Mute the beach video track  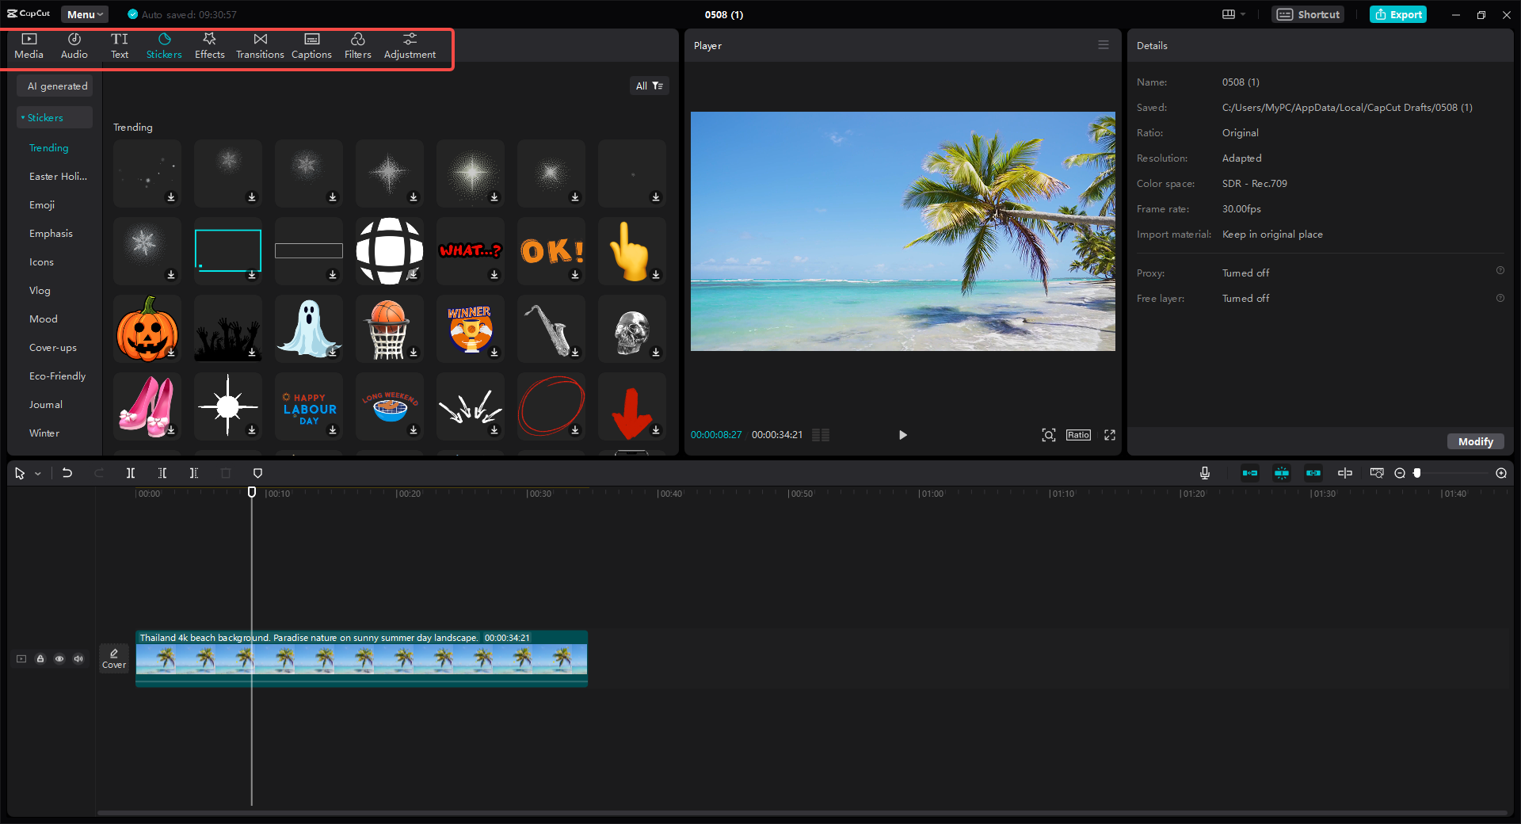[x=78, y=658]
